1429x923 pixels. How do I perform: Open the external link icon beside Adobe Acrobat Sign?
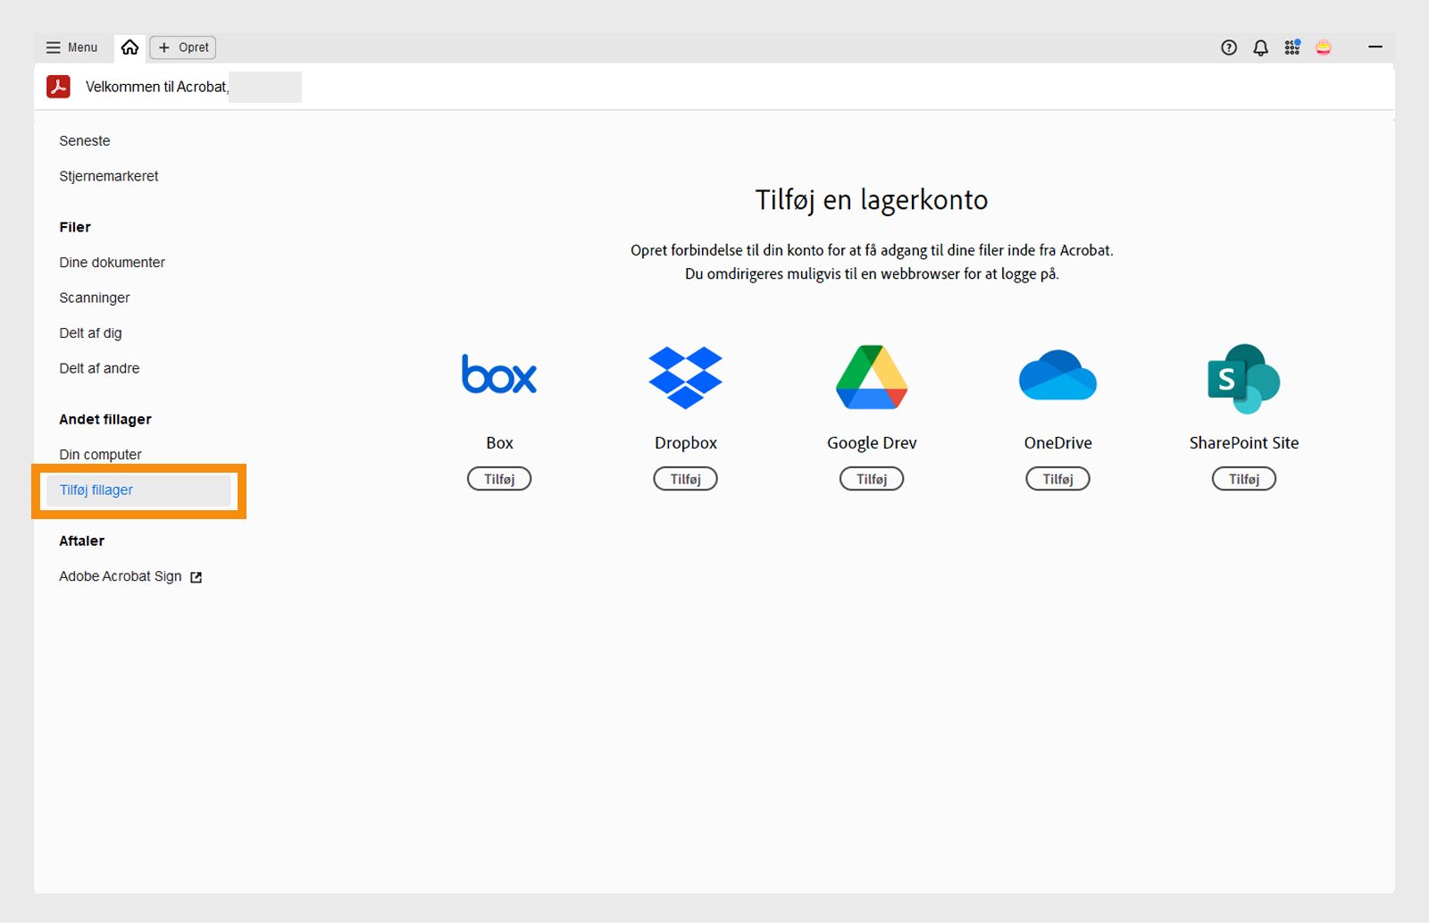(196, 576)
